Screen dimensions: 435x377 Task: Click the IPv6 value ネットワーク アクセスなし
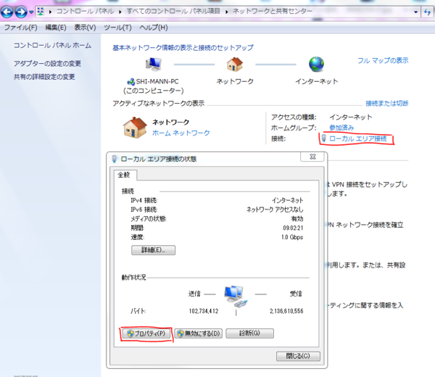[x=275, y=210]
